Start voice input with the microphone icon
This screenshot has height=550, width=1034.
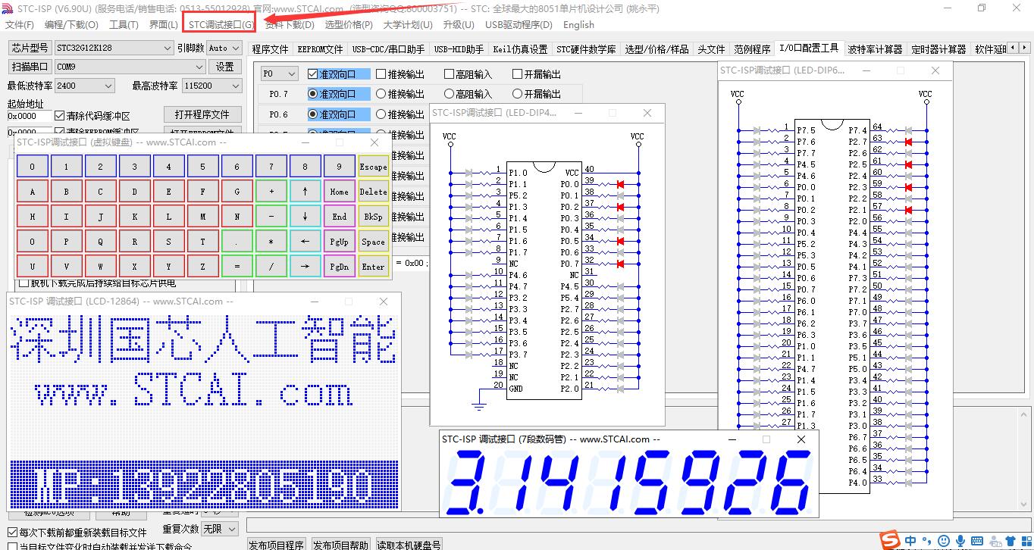click(x=960, y=541)
